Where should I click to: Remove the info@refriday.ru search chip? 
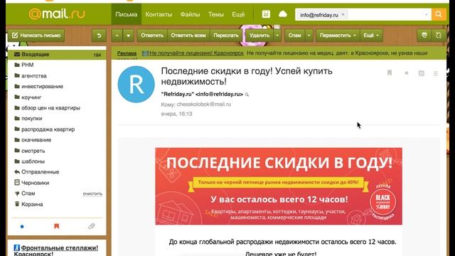[x=343, y=14]
